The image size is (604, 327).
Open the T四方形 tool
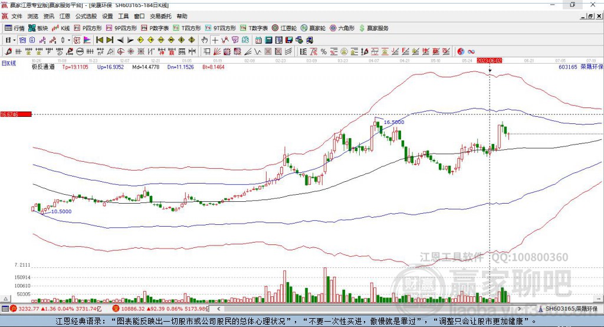(x=187, y=28)
